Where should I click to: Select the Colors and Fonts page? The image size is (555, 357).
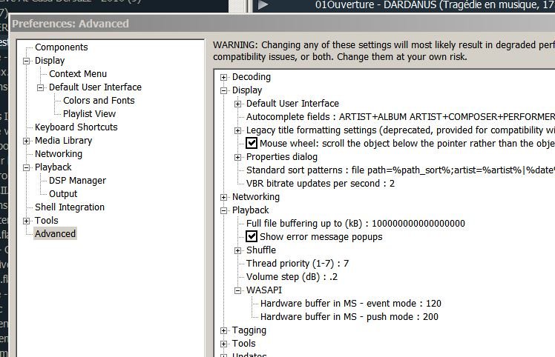pos(99,101)
